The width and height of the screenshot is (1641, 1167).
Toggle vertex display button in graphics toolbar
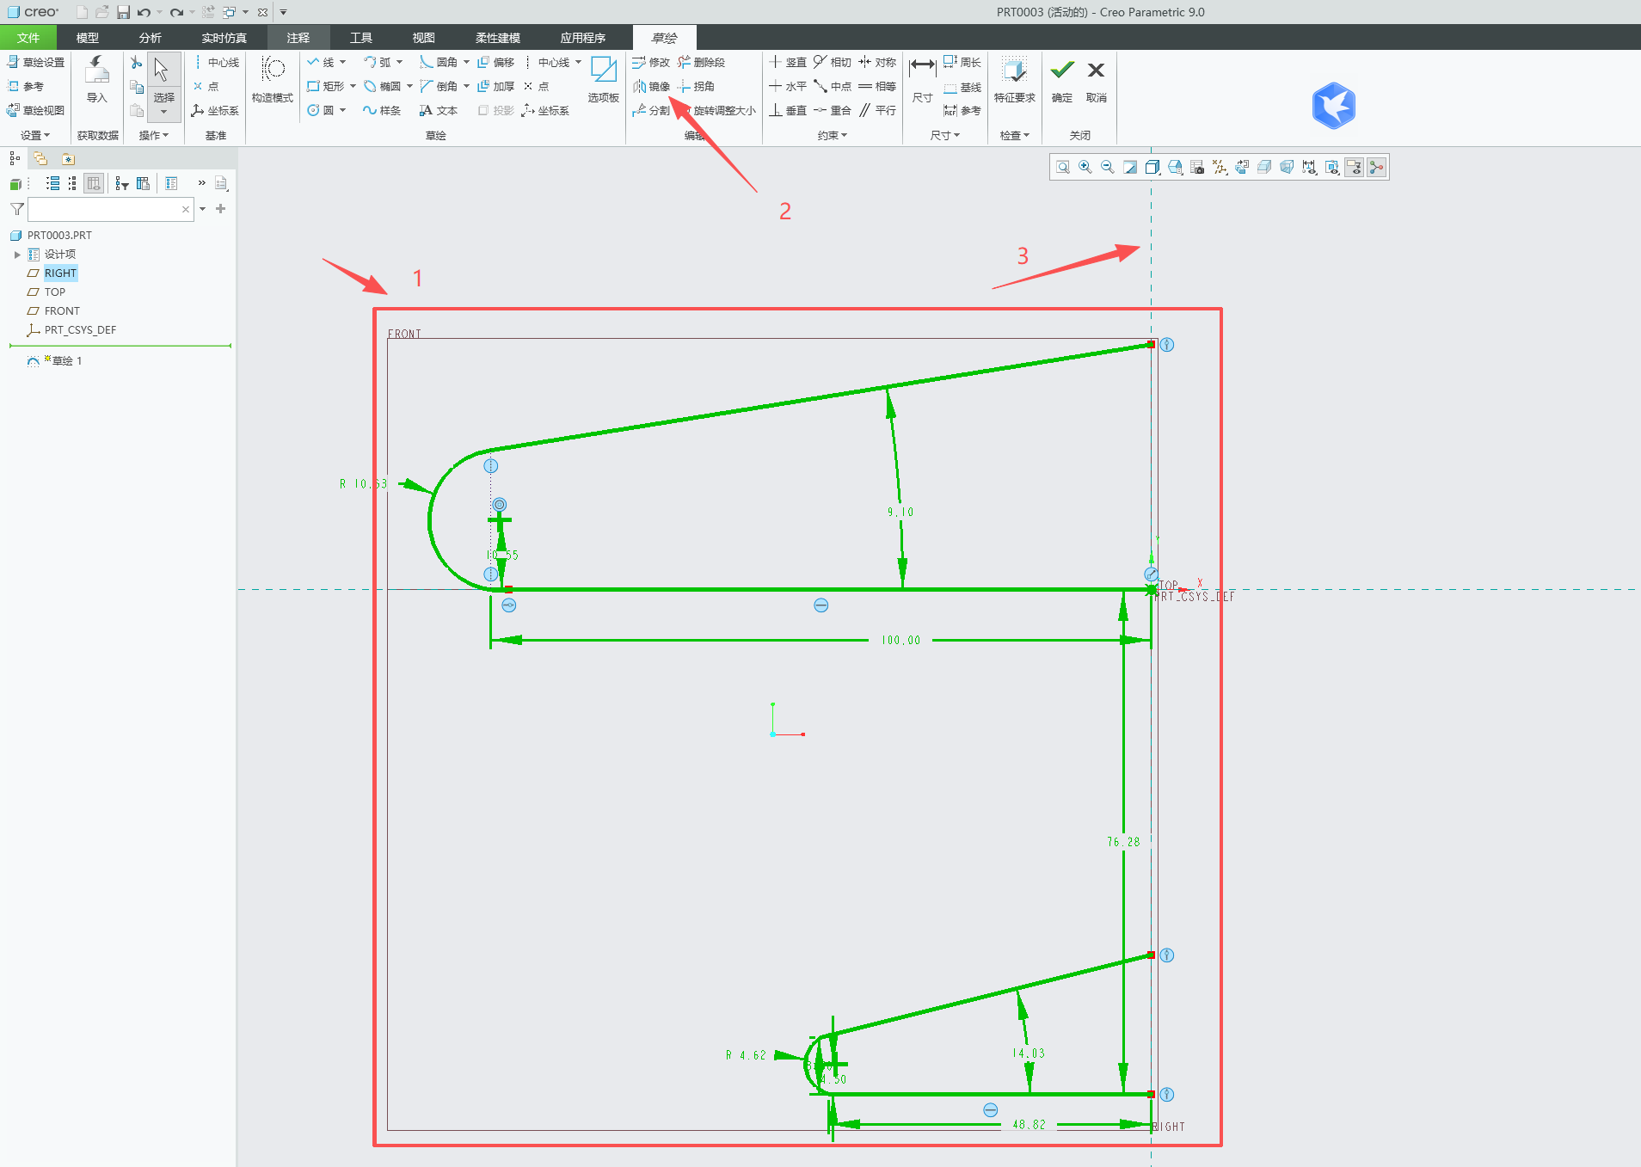pos(1376,167)
